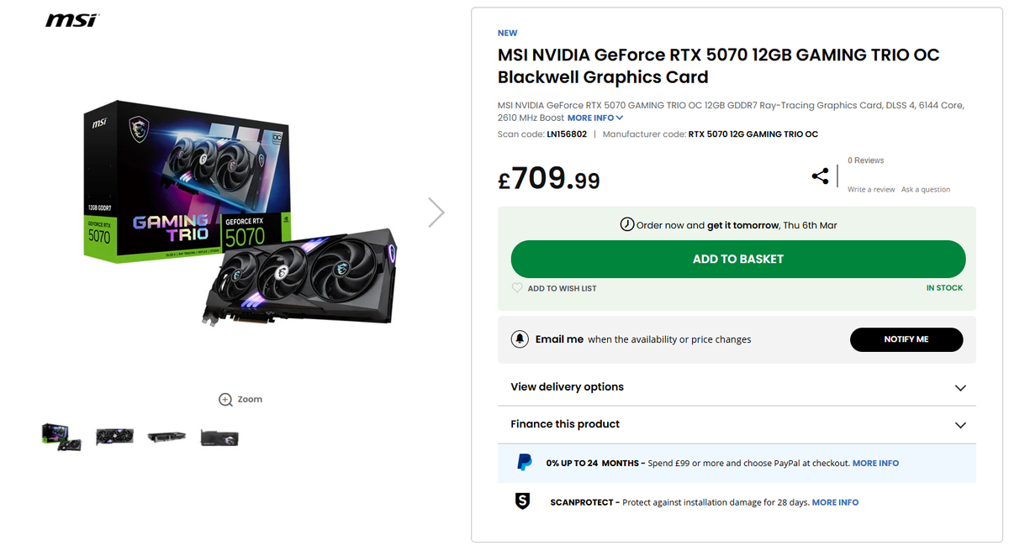Open the Write a review link
This screenshot has width=1009, height=551.
[871, 189]
